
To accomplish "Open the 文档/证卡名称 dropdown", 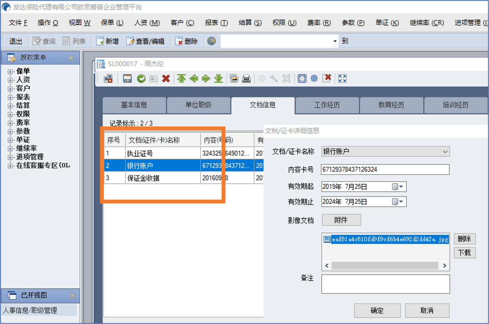I will 445,152.
